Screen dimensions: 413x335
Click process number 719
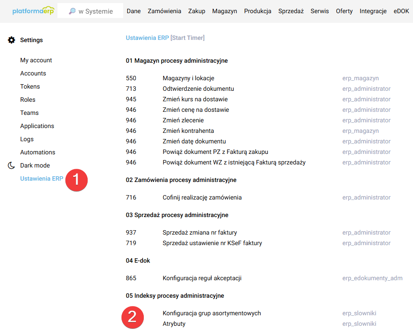(x=131, y=243)
